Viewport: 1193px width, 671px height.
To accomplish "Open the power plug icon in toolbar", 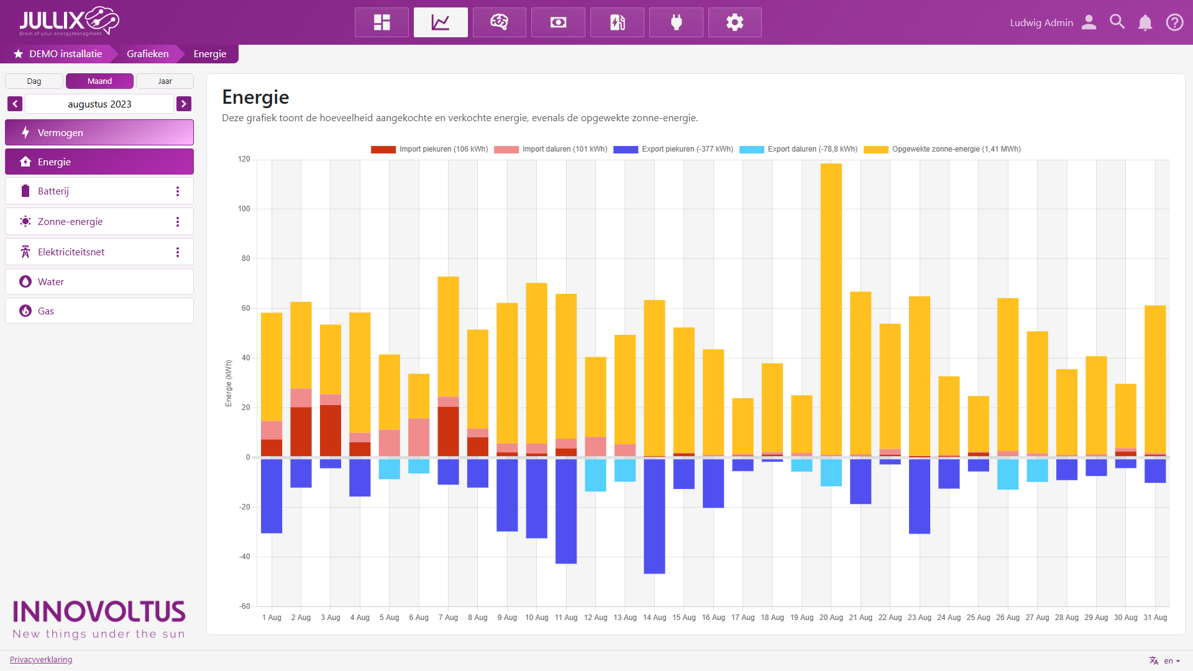I will point(676,22).
